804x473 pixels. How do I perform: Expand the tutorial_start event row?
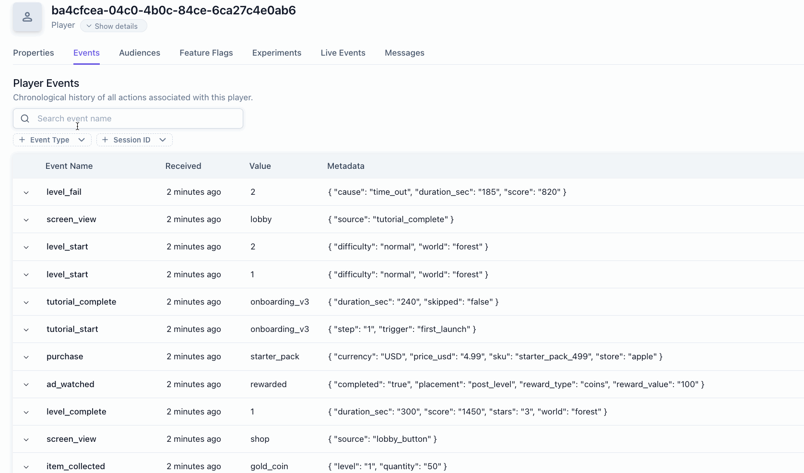26,330
